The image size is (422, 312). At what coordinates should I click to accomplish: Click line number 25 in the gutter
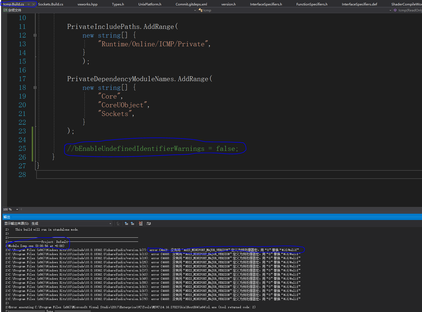22,148
